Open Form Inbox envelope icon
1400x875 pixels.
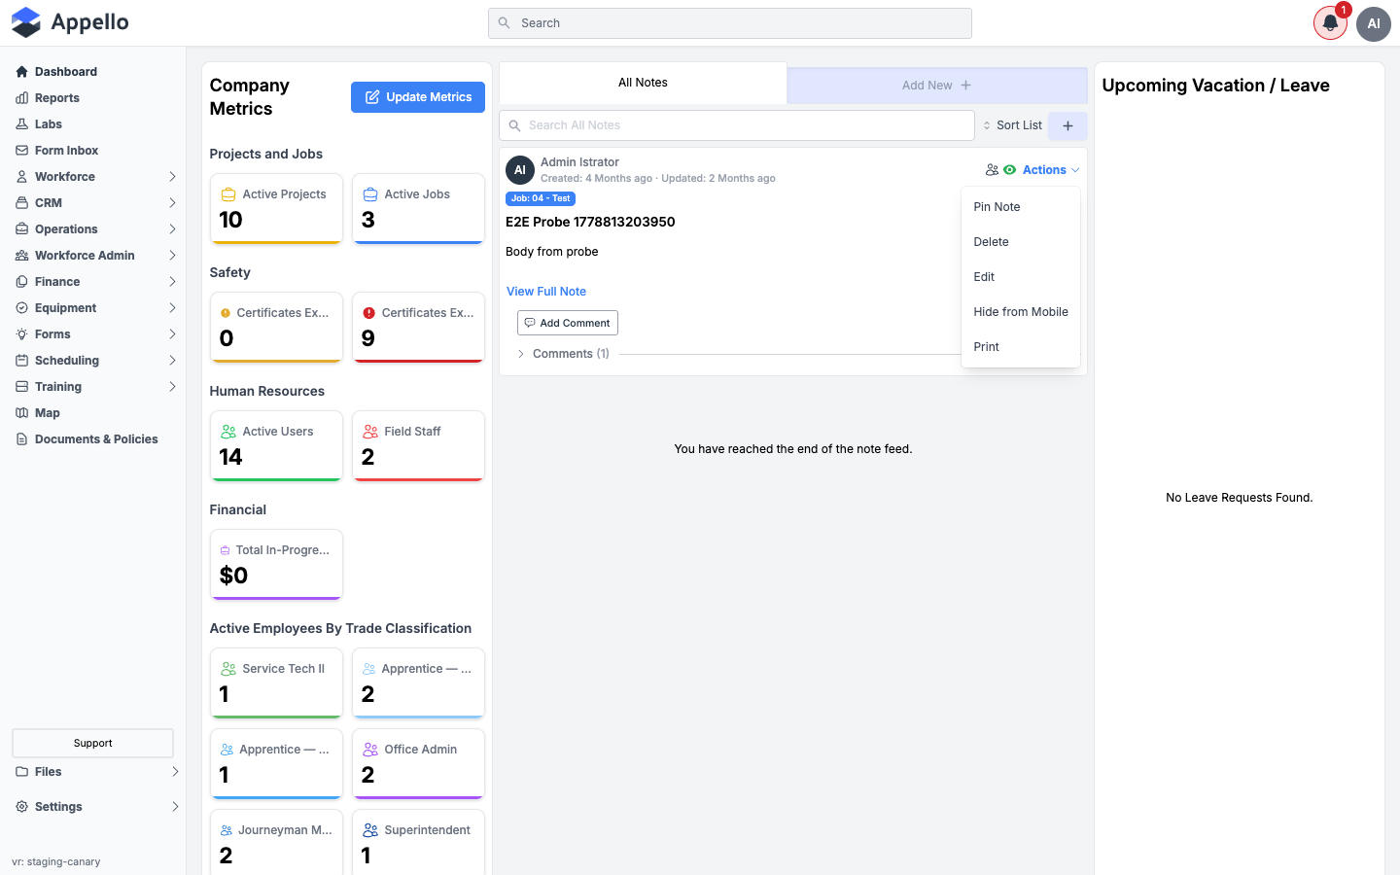[x=21, y=151]
